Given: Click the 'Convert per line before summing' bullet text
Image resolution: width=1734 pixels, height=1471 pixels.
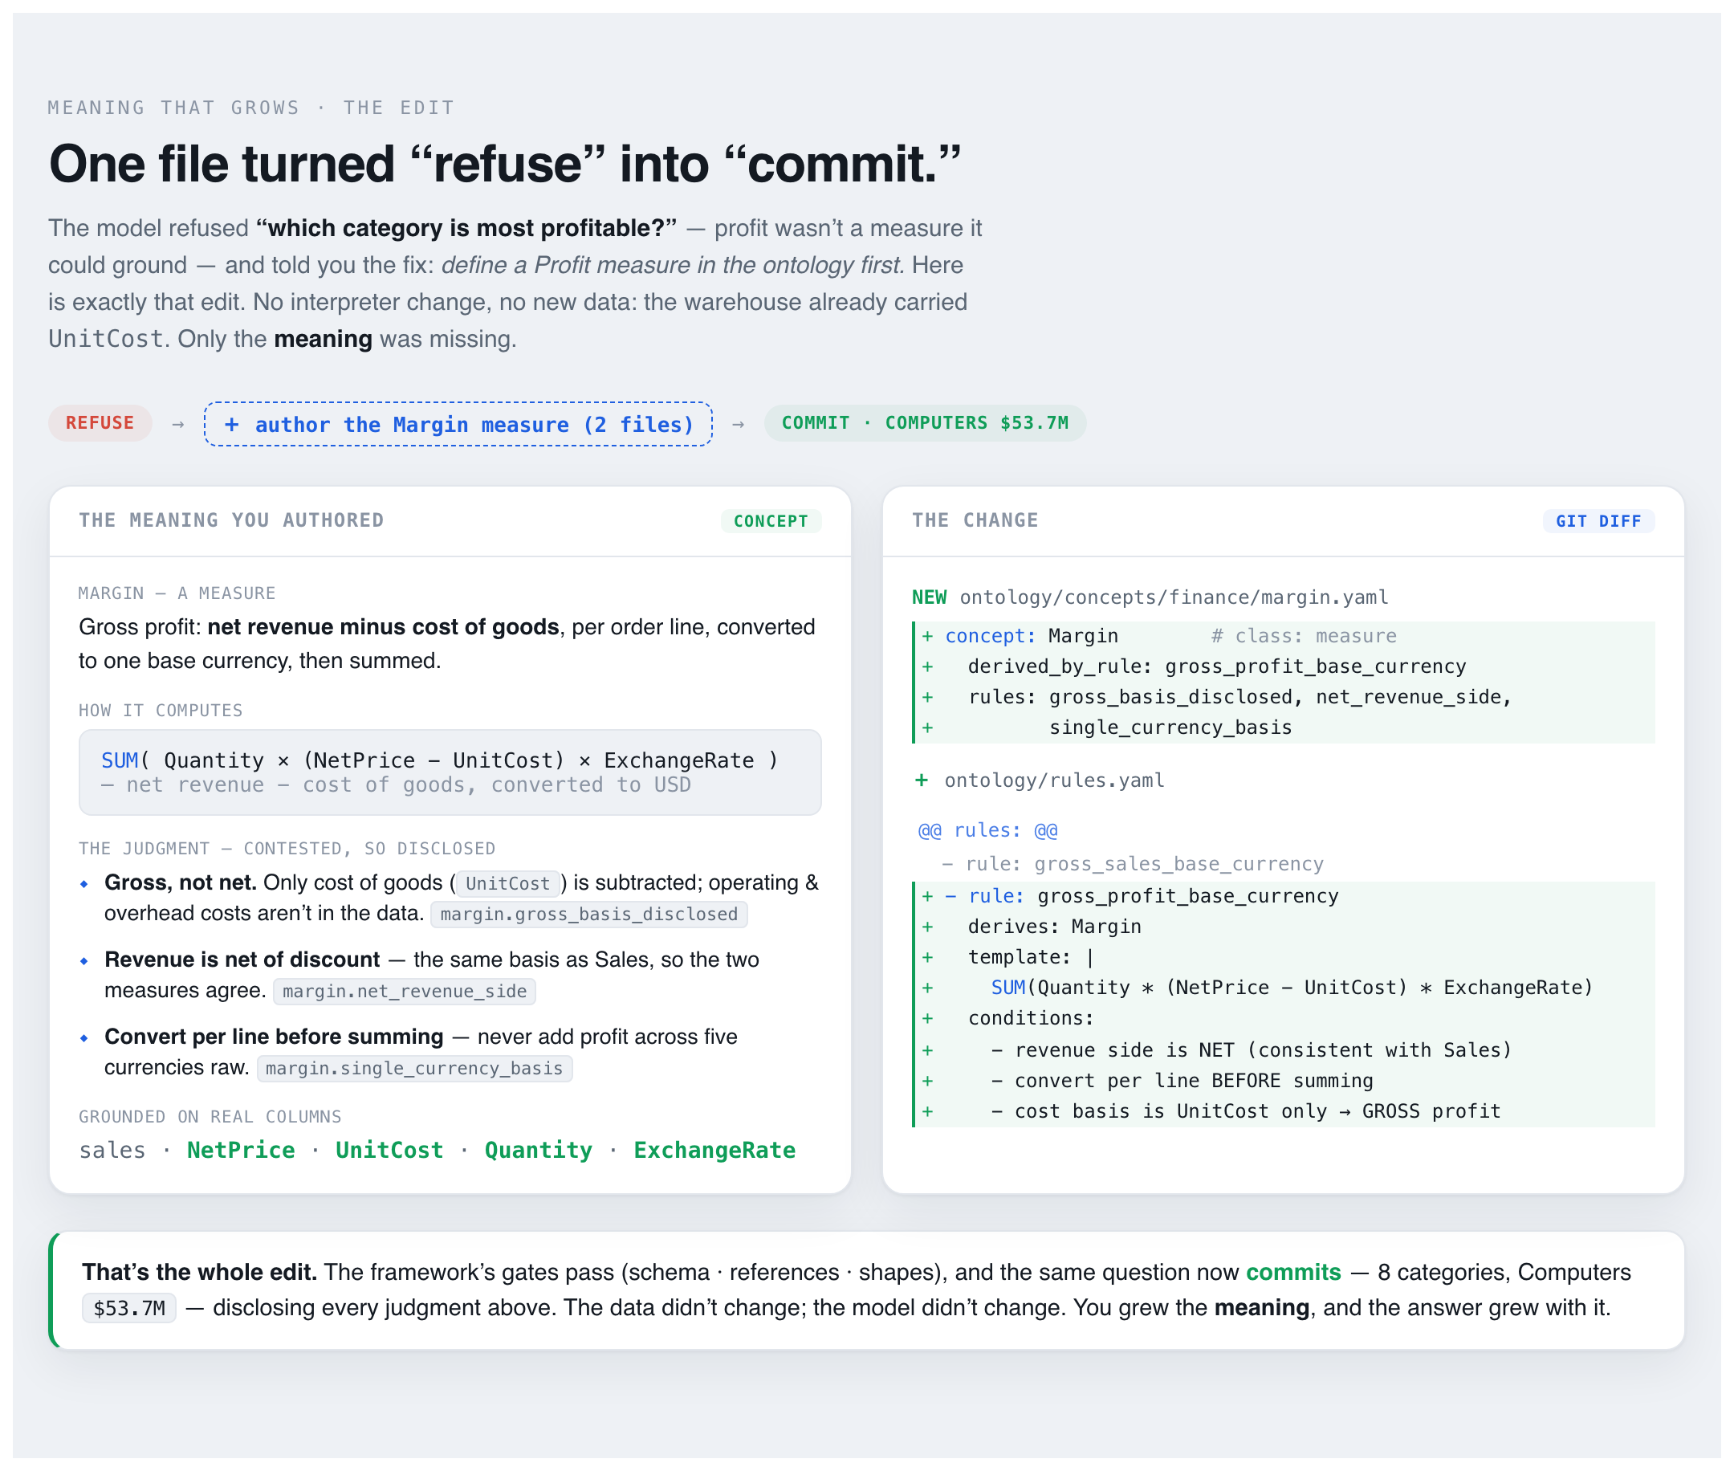Looking at the screenshot, I should coord(274,1037).
